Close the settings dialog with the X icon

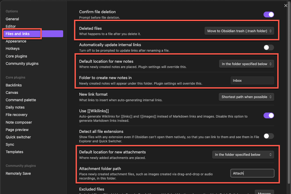286,6
